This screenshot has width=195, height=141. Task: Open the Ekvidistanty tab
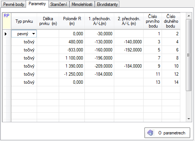(107, 4)
